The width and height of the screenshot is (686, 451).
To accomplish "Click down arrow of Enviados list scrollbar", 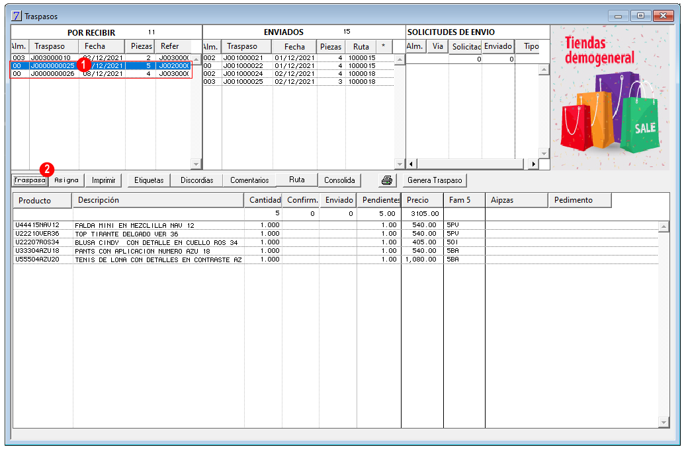I will pos(400,164).
